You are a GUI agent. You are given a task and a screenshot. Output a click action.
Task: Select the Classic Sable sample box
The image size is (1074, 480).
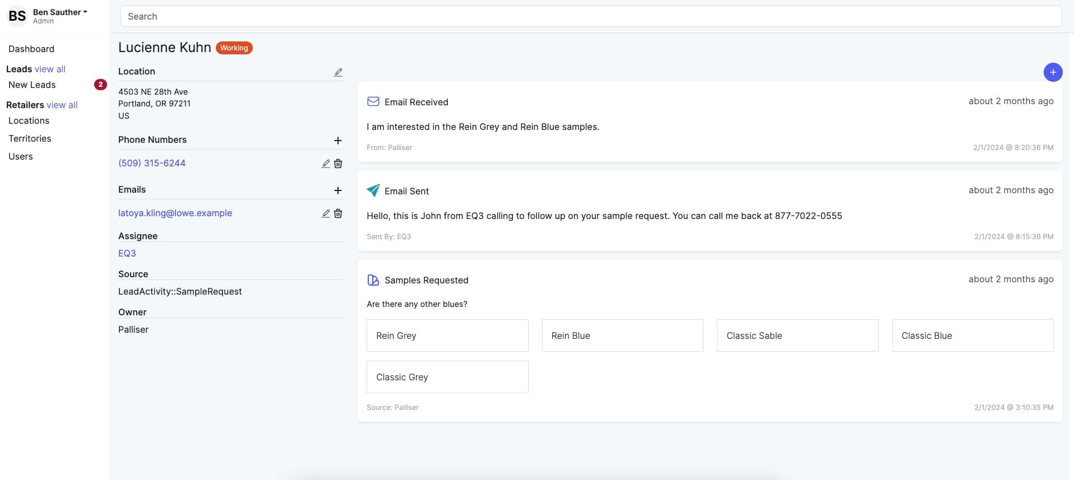[797, 335]
